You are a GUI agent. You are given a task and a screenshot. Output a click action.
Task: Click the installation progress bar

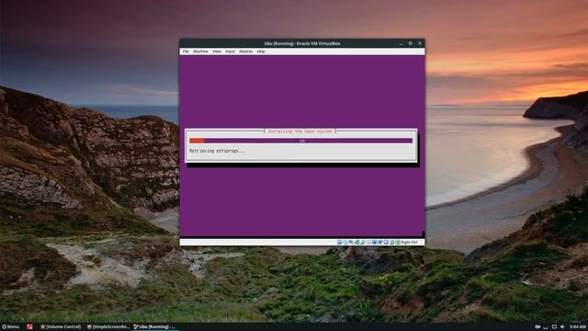[x=300, y=141]
